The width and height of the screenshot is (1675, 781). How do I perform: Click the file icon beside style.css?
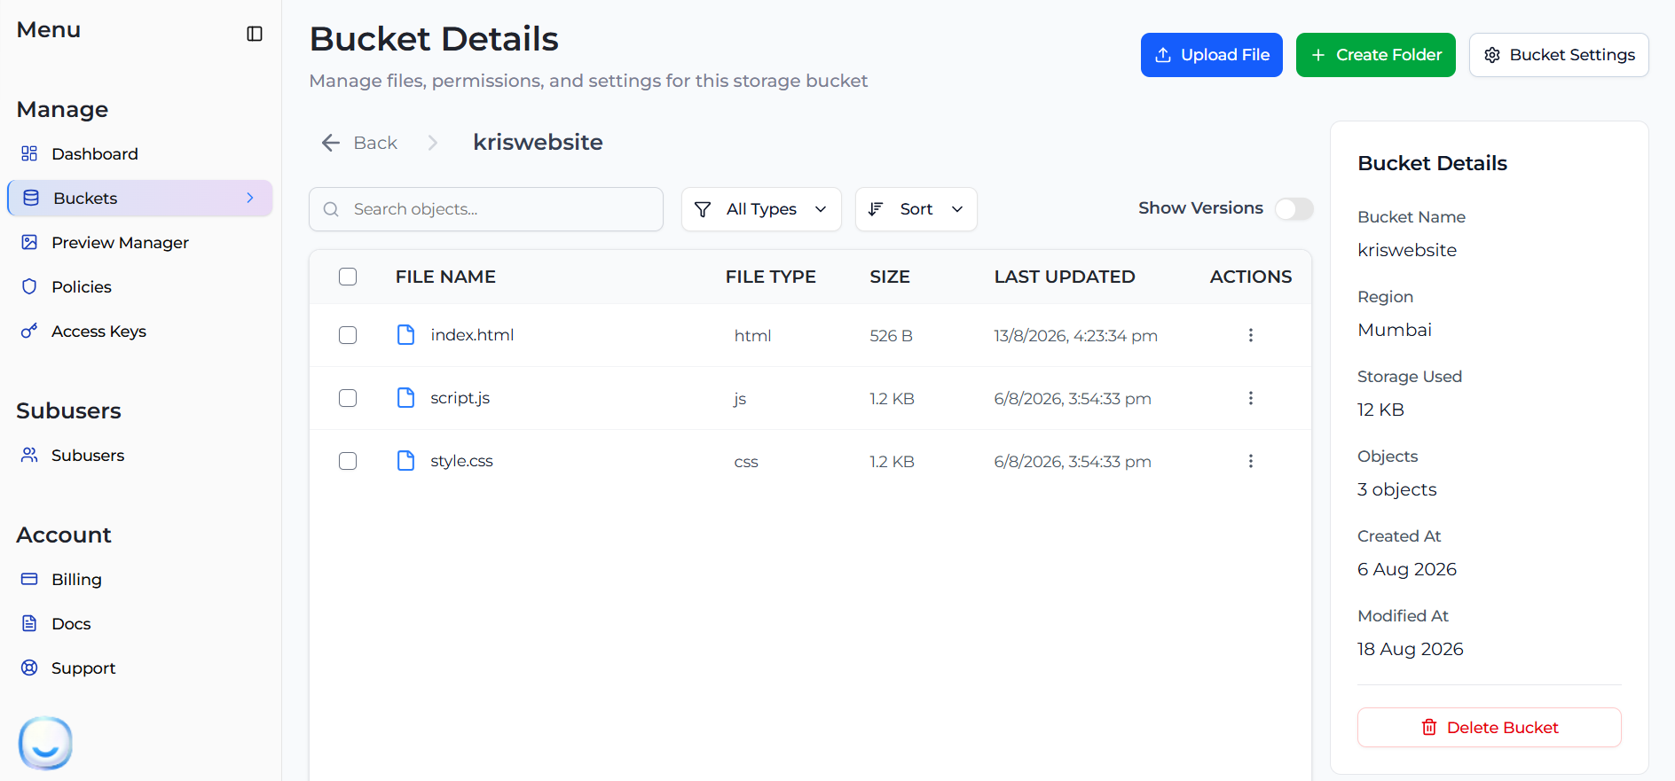click(406, 461)
